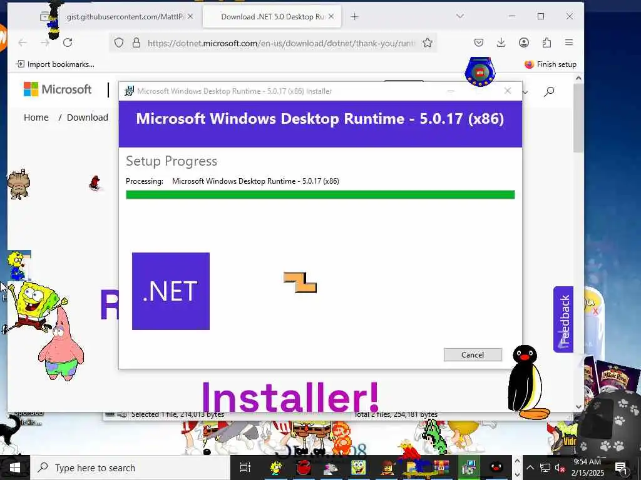
Task: Open installer setup taskbar icon
Action: tap(468, 467)
